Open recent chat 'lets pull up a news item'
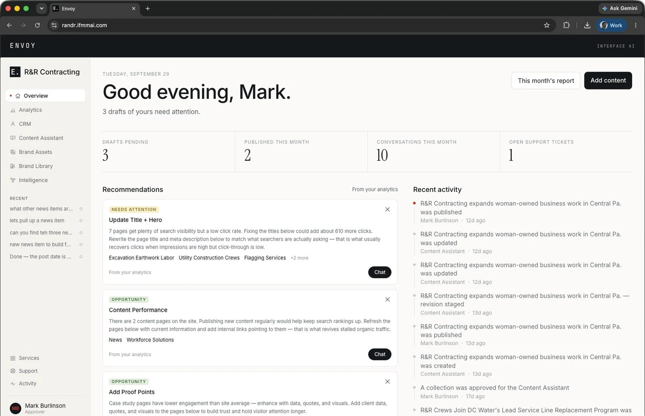Screen dimensions: 645x416 click(37, 221)
